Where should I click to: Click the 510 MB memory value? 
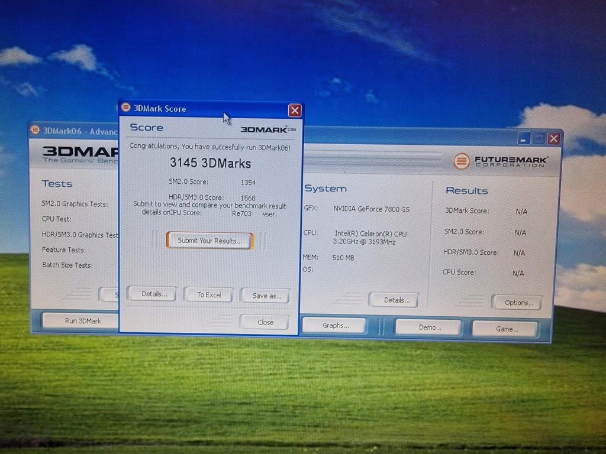click(x=343, y=258)
